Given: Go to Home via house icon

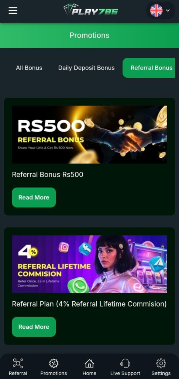Looking at the screenshot, I should 89,363.
